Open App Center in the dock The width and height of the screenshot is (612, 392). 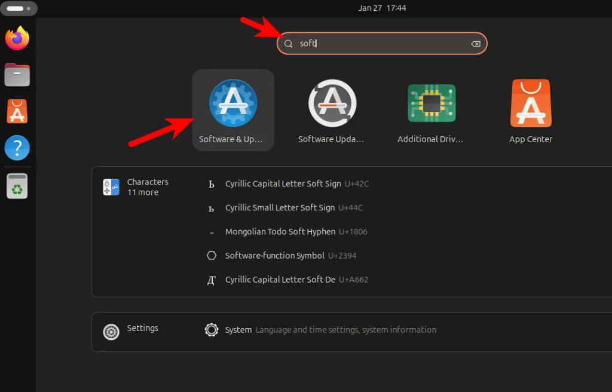click(x=17, y=111)
